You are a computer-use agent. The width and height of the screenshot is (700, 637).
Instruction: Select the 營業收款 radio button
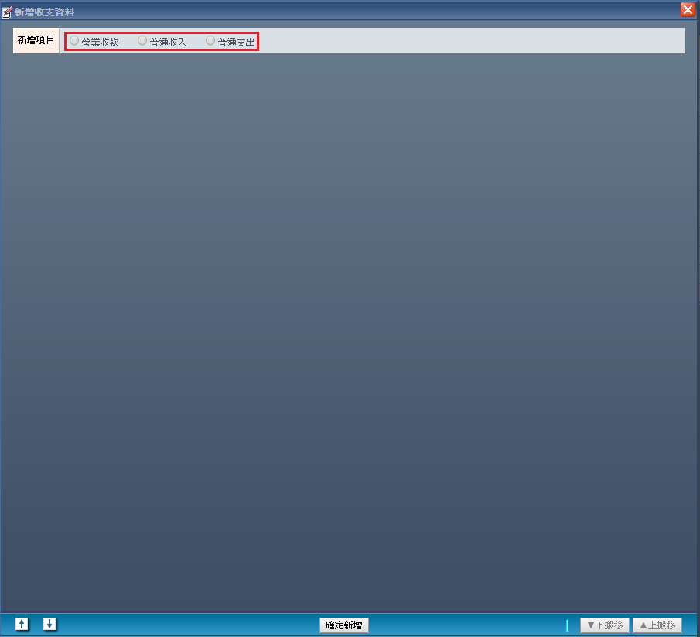point(74,41)
